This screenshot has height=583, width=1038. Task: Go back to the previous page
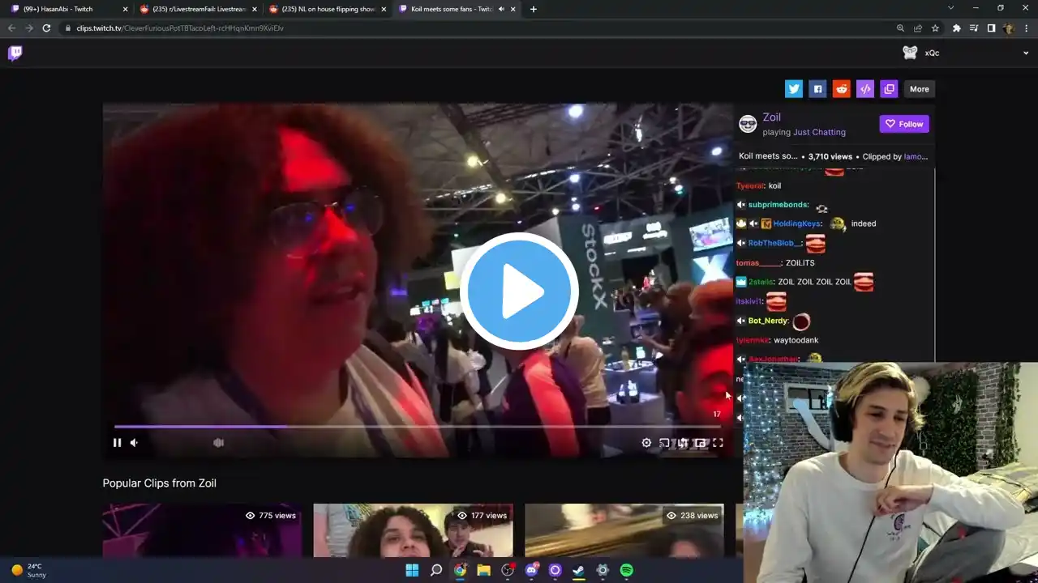coord(11,28)
